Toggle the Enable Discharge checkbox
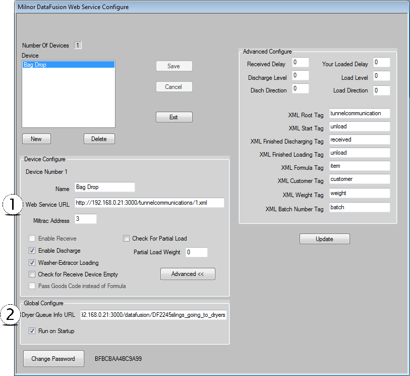This screenshot has height=376, width=410. [x=32, y=251]
